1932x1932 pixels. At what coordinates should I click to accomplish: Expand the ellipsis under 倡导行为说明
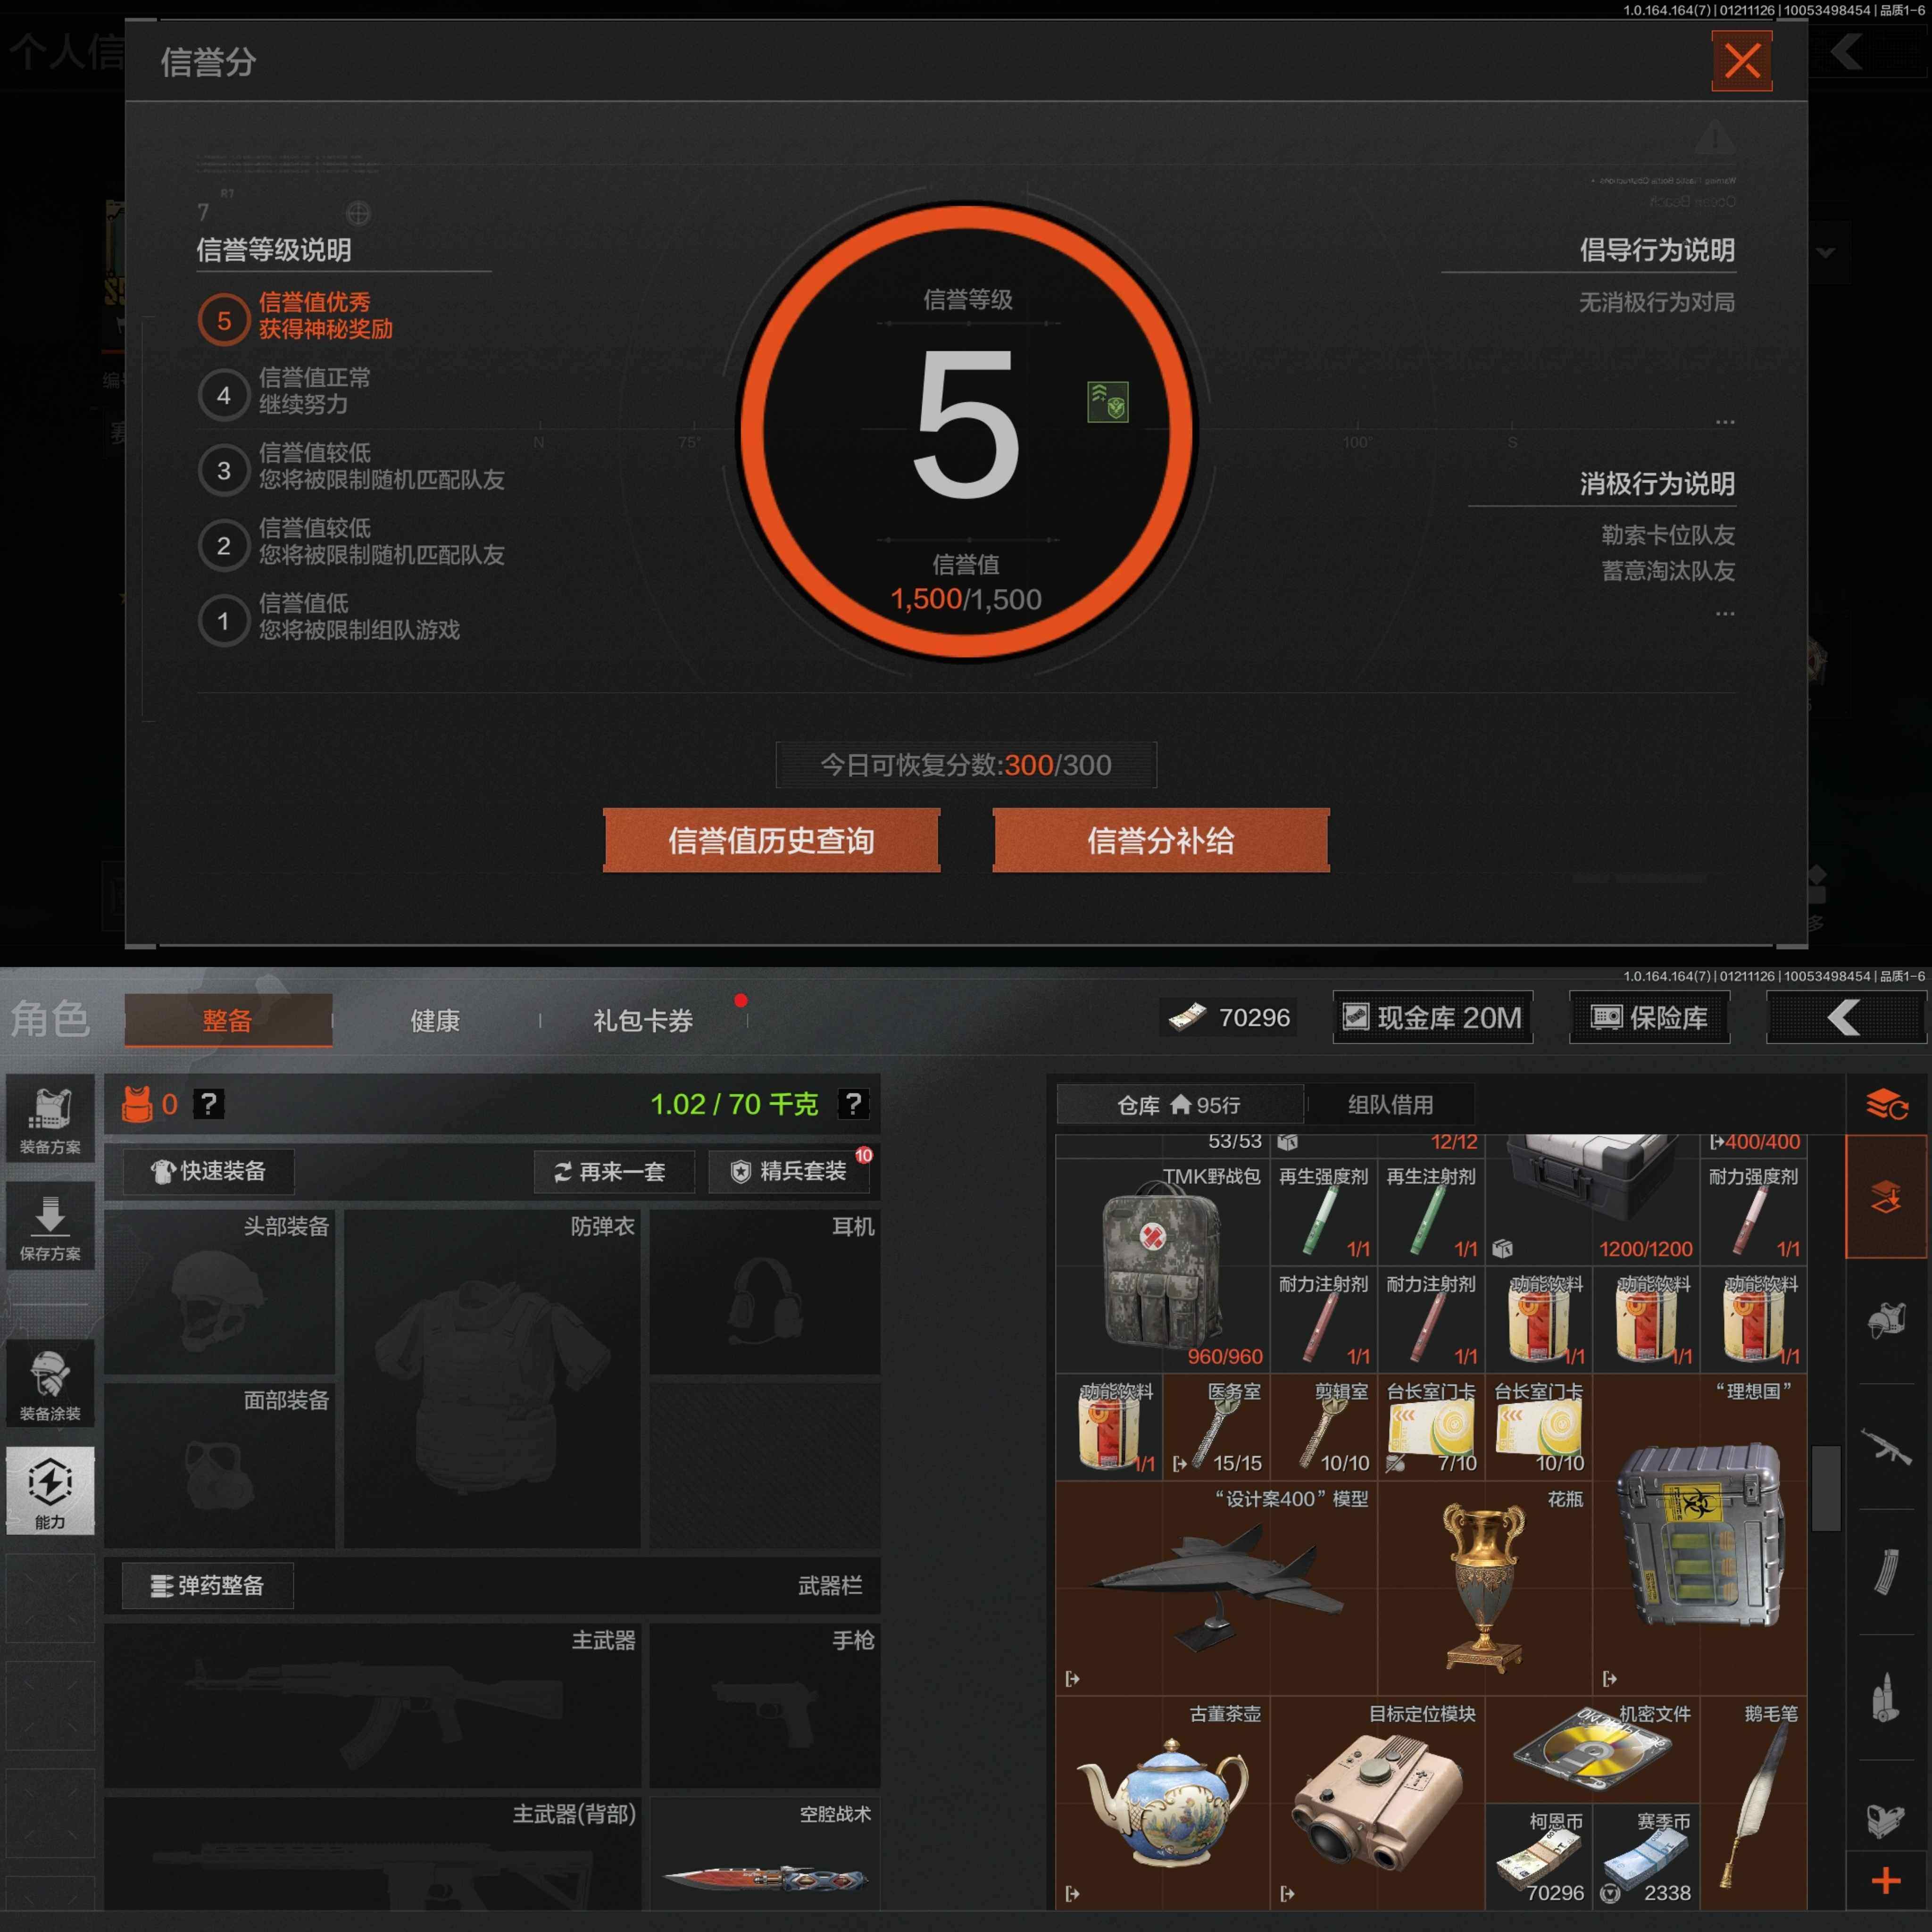tap(1725, 422)
